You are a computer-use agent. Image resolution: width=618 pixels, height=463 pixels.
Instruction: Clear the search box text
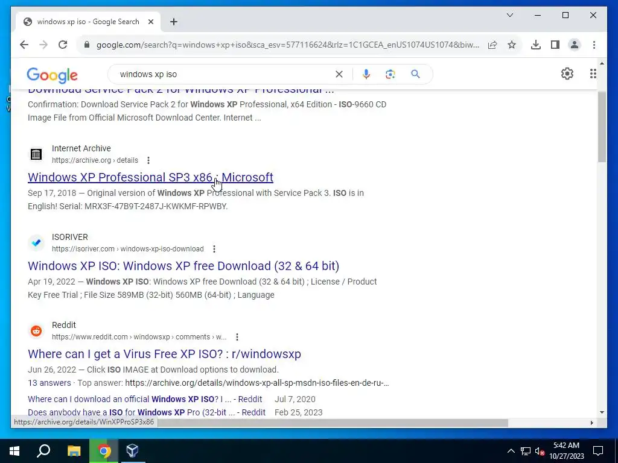pos(339,74)
